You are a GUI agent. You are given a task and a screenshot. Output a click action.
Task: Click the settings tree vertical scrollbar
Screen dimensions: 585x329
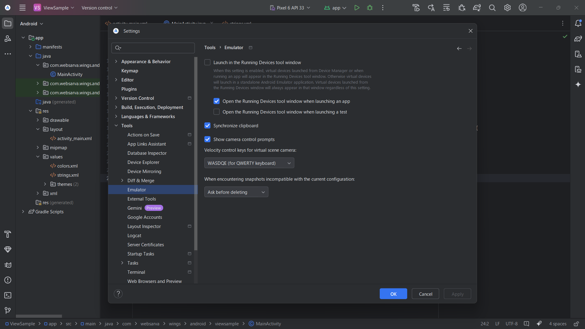pyautogui.click(x=196, y=154)
